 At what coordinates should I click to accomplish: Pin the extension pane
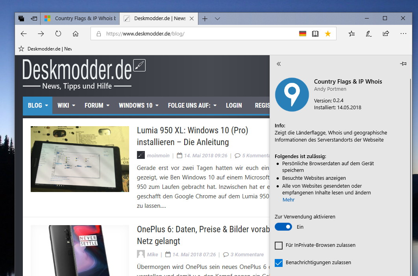[403, 63]
